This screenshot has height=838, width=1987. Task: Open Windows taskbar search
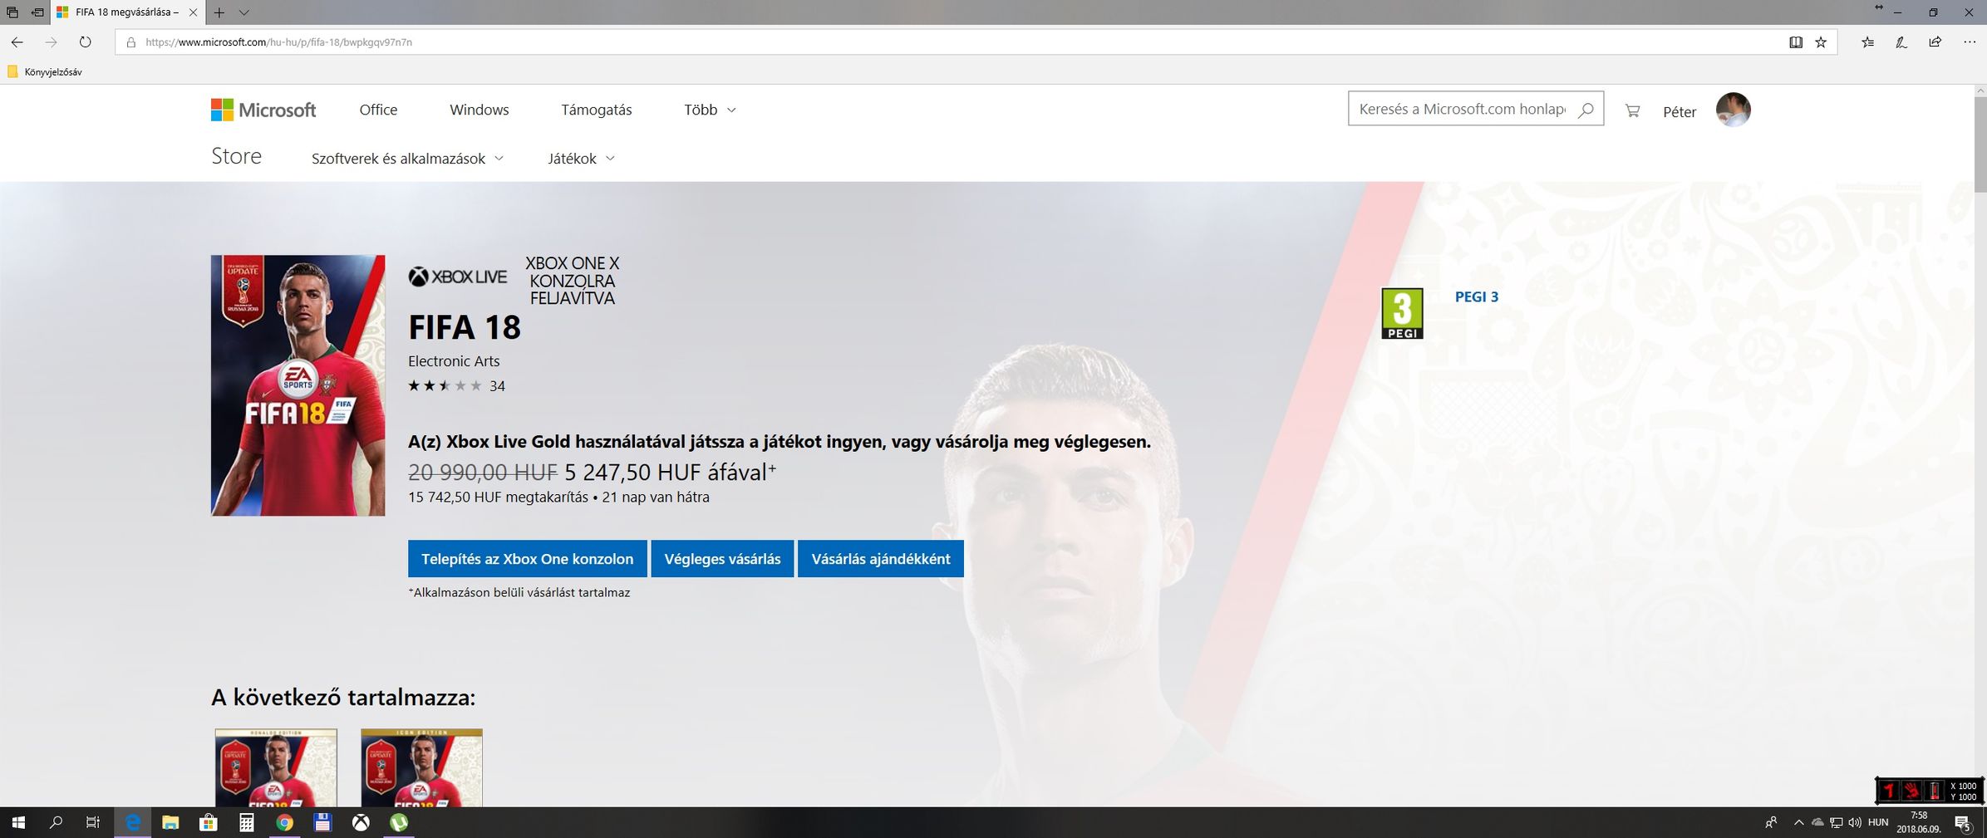tap(56, 822)
